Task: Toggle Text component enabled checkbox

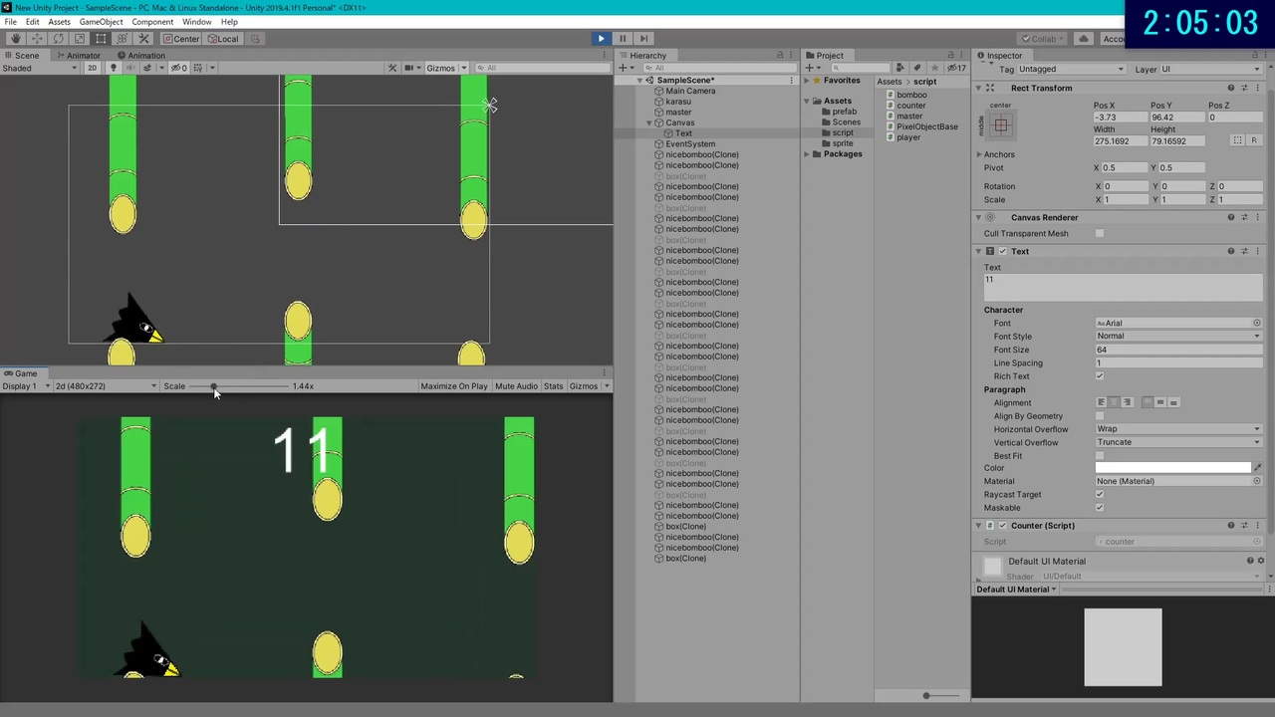Action: click(x=1003, y=251)
